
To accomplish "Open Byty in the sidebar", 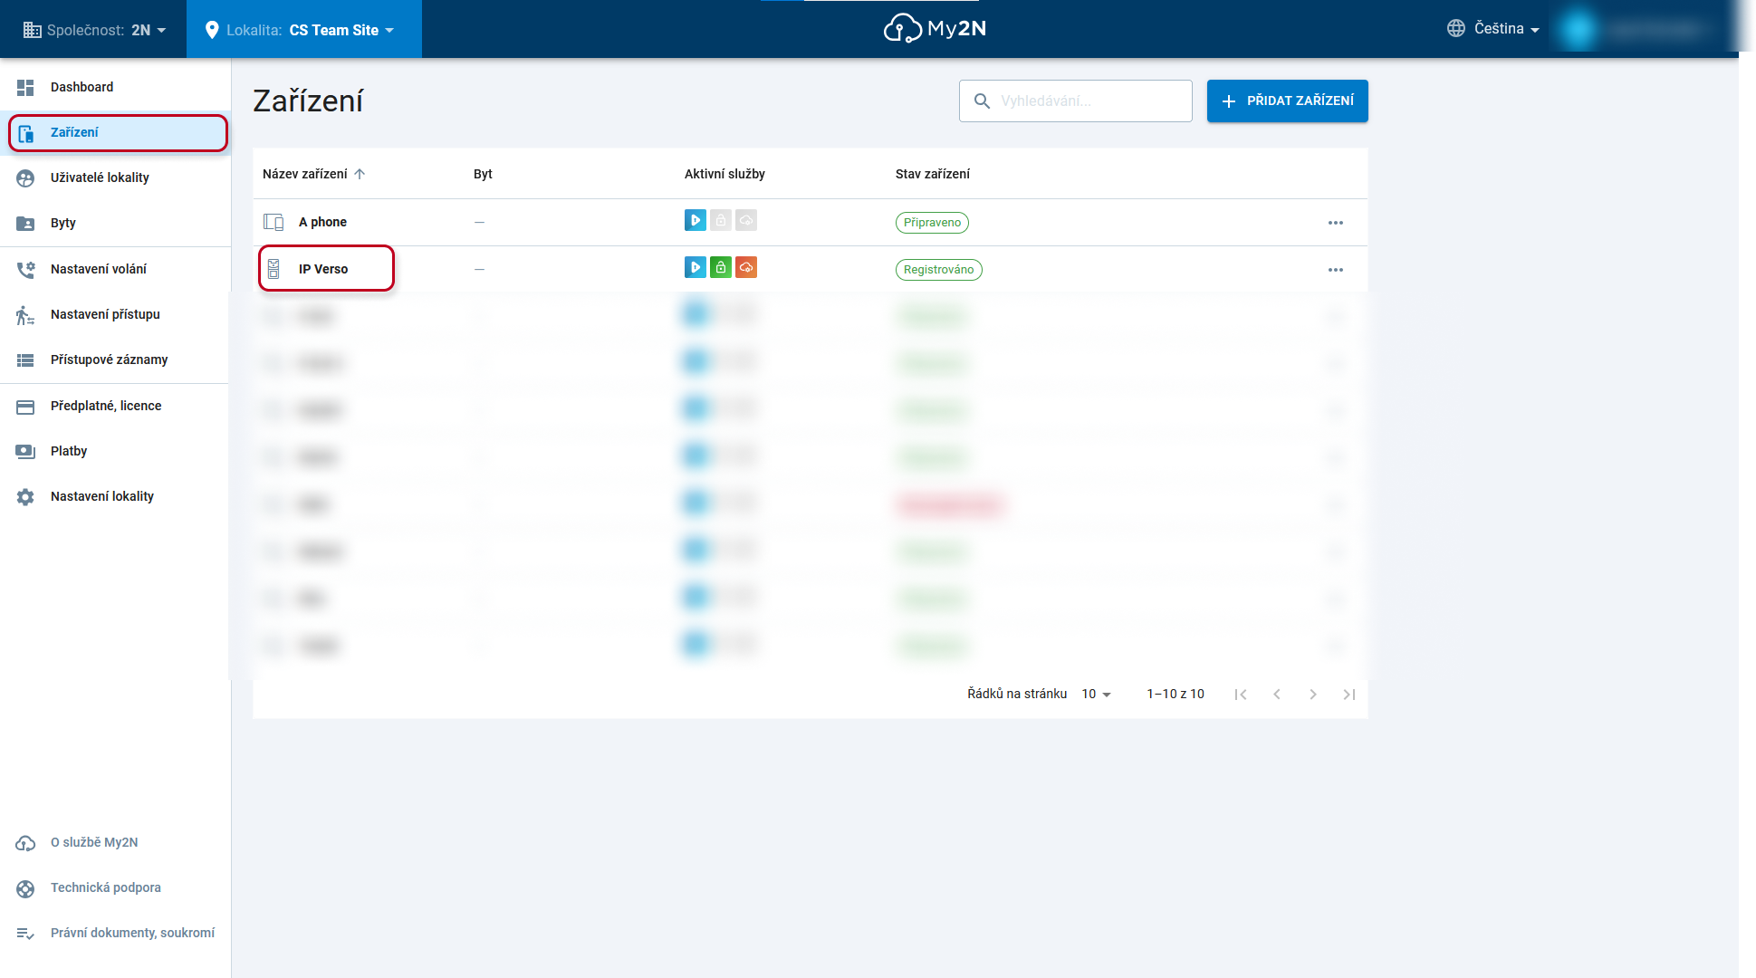I will click(115, 224).
